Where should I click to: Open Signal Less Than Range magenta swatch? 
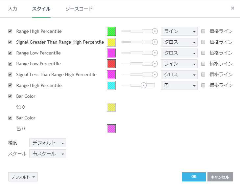click(x=111, y=74)
